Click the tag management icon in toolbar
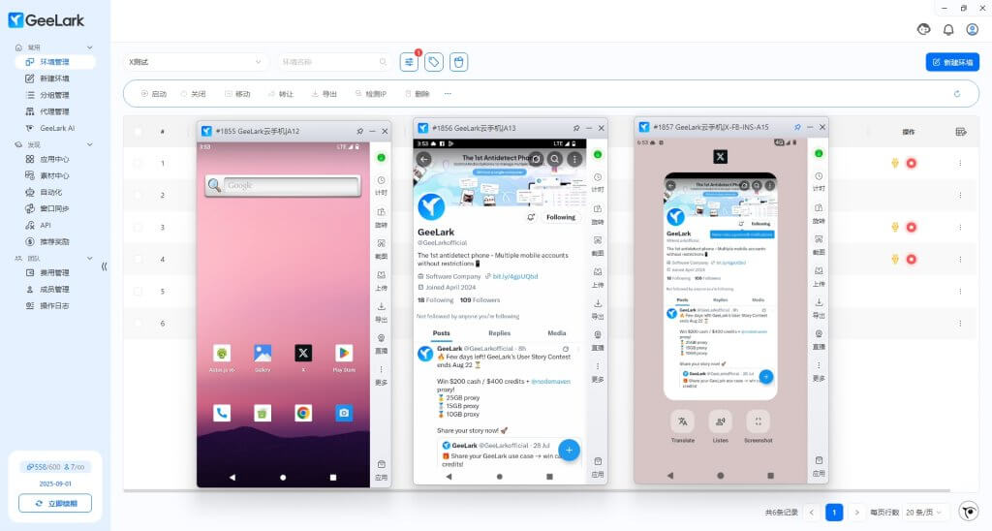 point(435,62)
